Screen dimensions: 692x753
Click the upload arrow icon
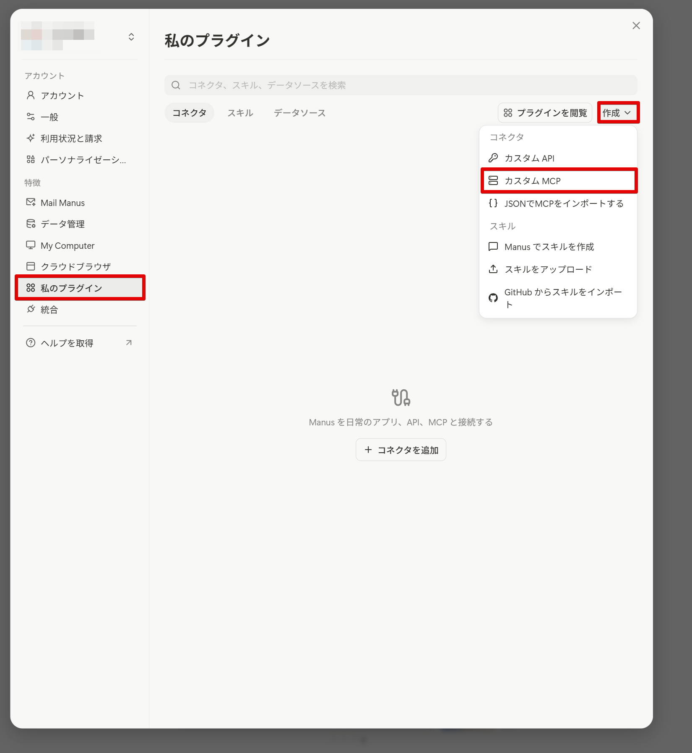click(x=493, y=269)
